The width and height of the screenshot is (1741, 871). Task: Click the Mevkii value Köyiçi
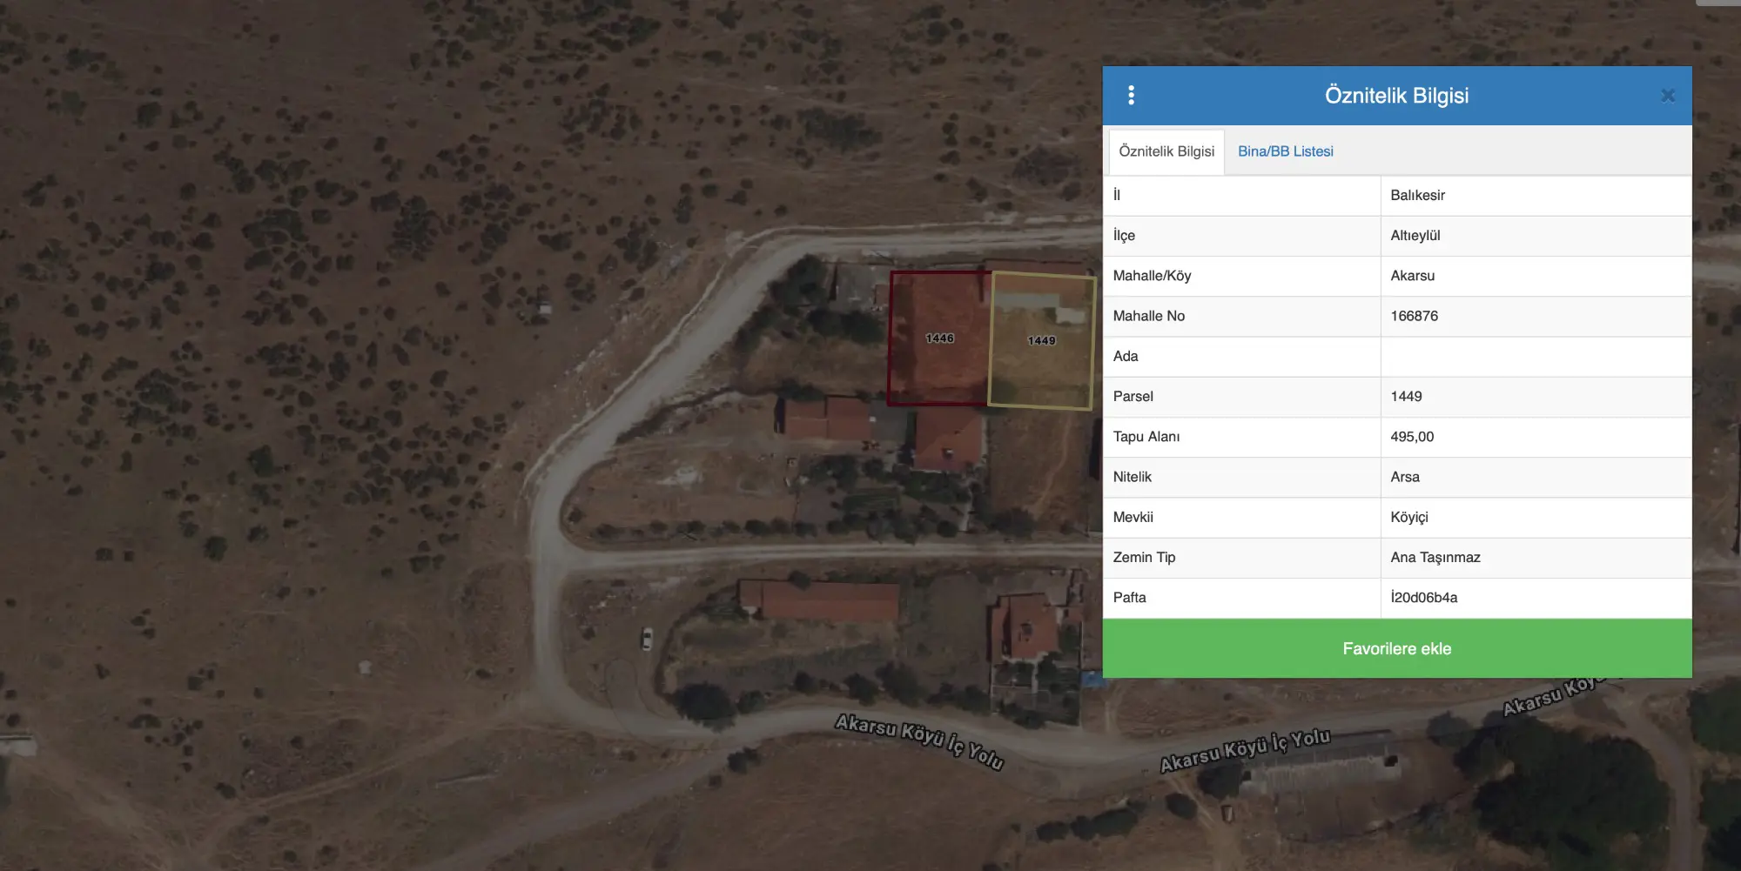point(1408,517)
